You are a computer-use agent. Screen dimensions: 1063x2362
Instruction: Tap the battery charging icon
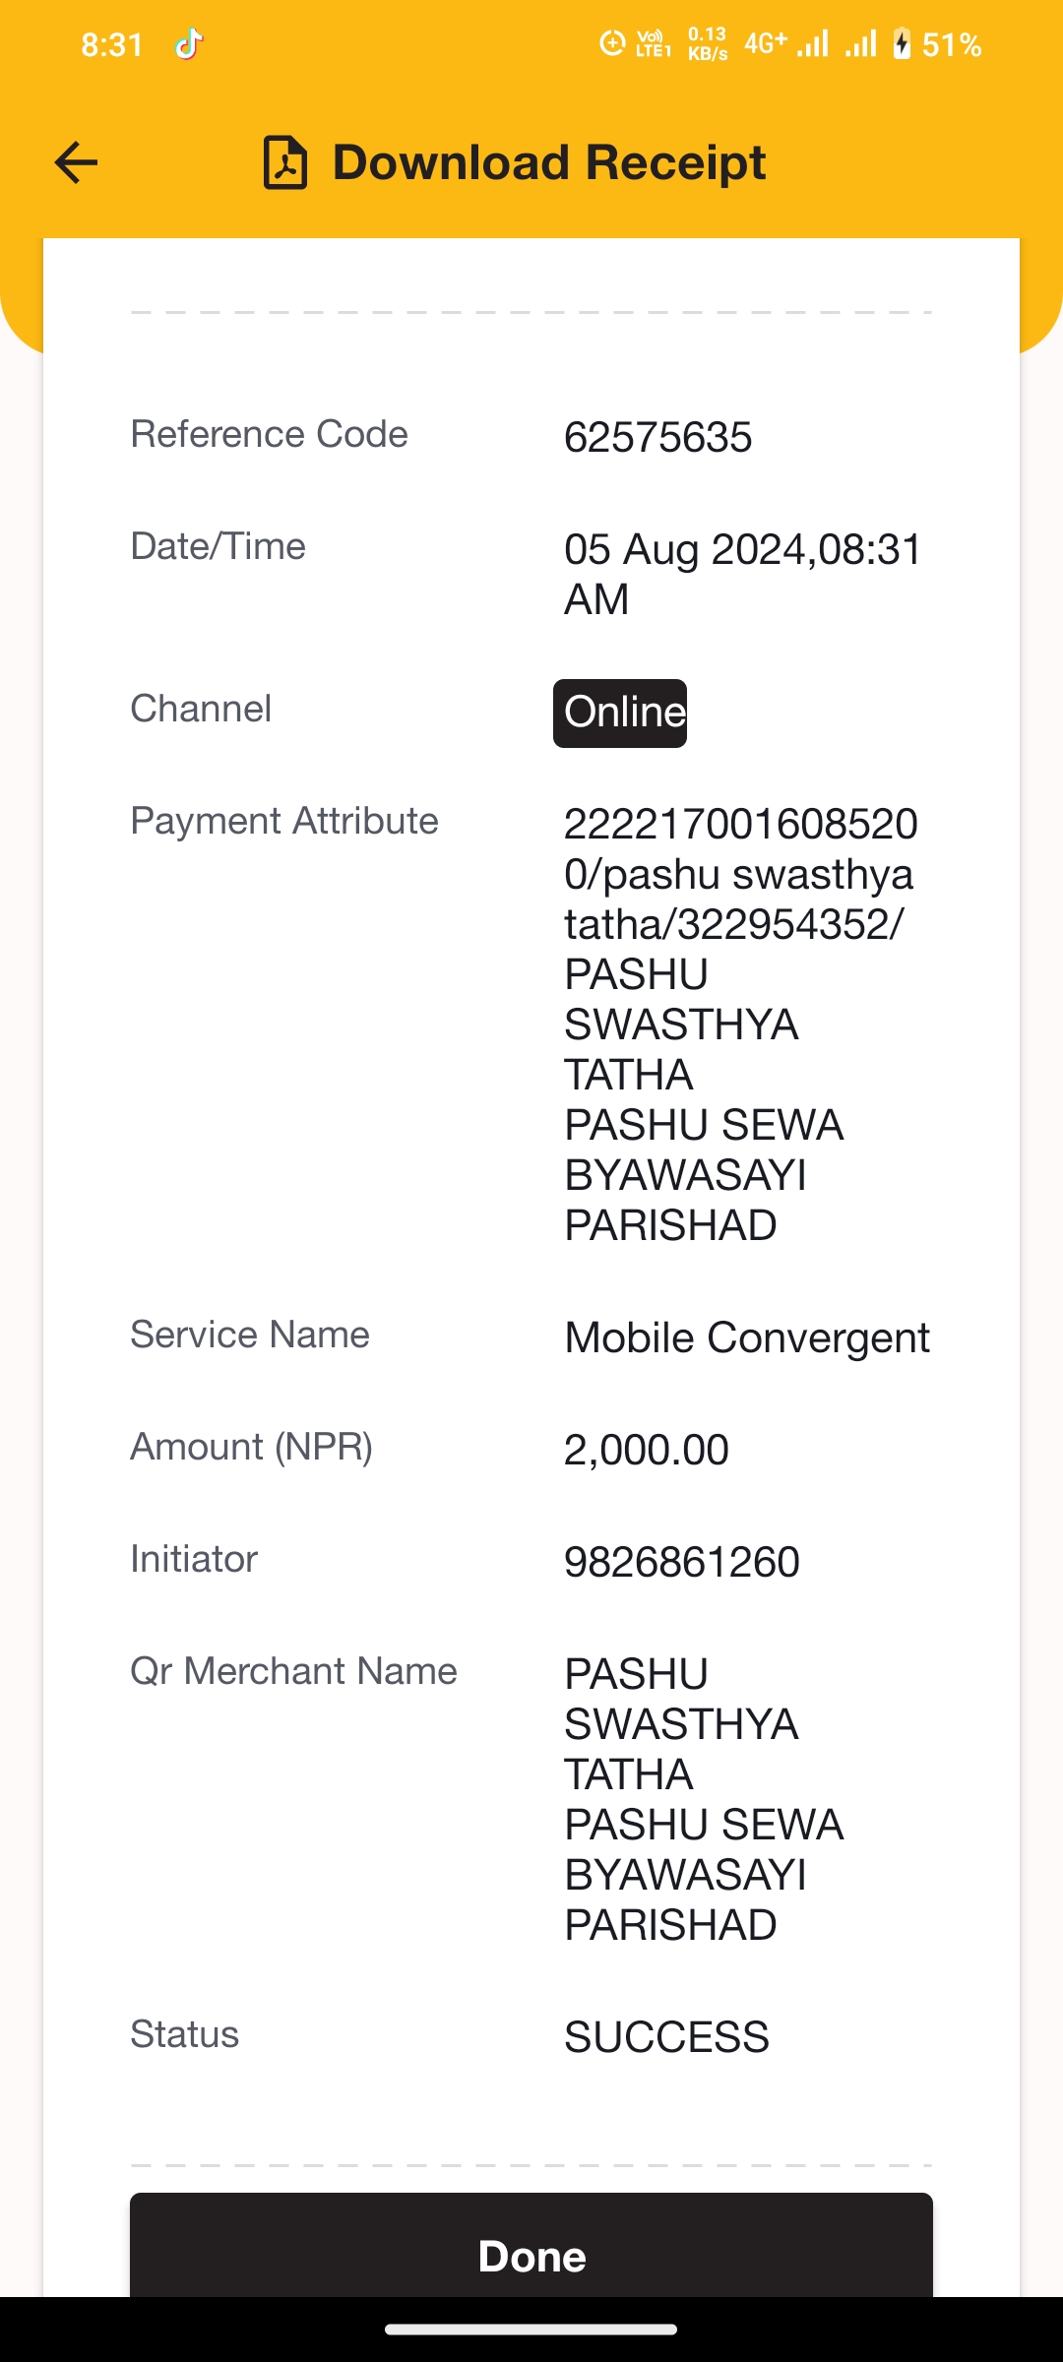coord(902,44)
